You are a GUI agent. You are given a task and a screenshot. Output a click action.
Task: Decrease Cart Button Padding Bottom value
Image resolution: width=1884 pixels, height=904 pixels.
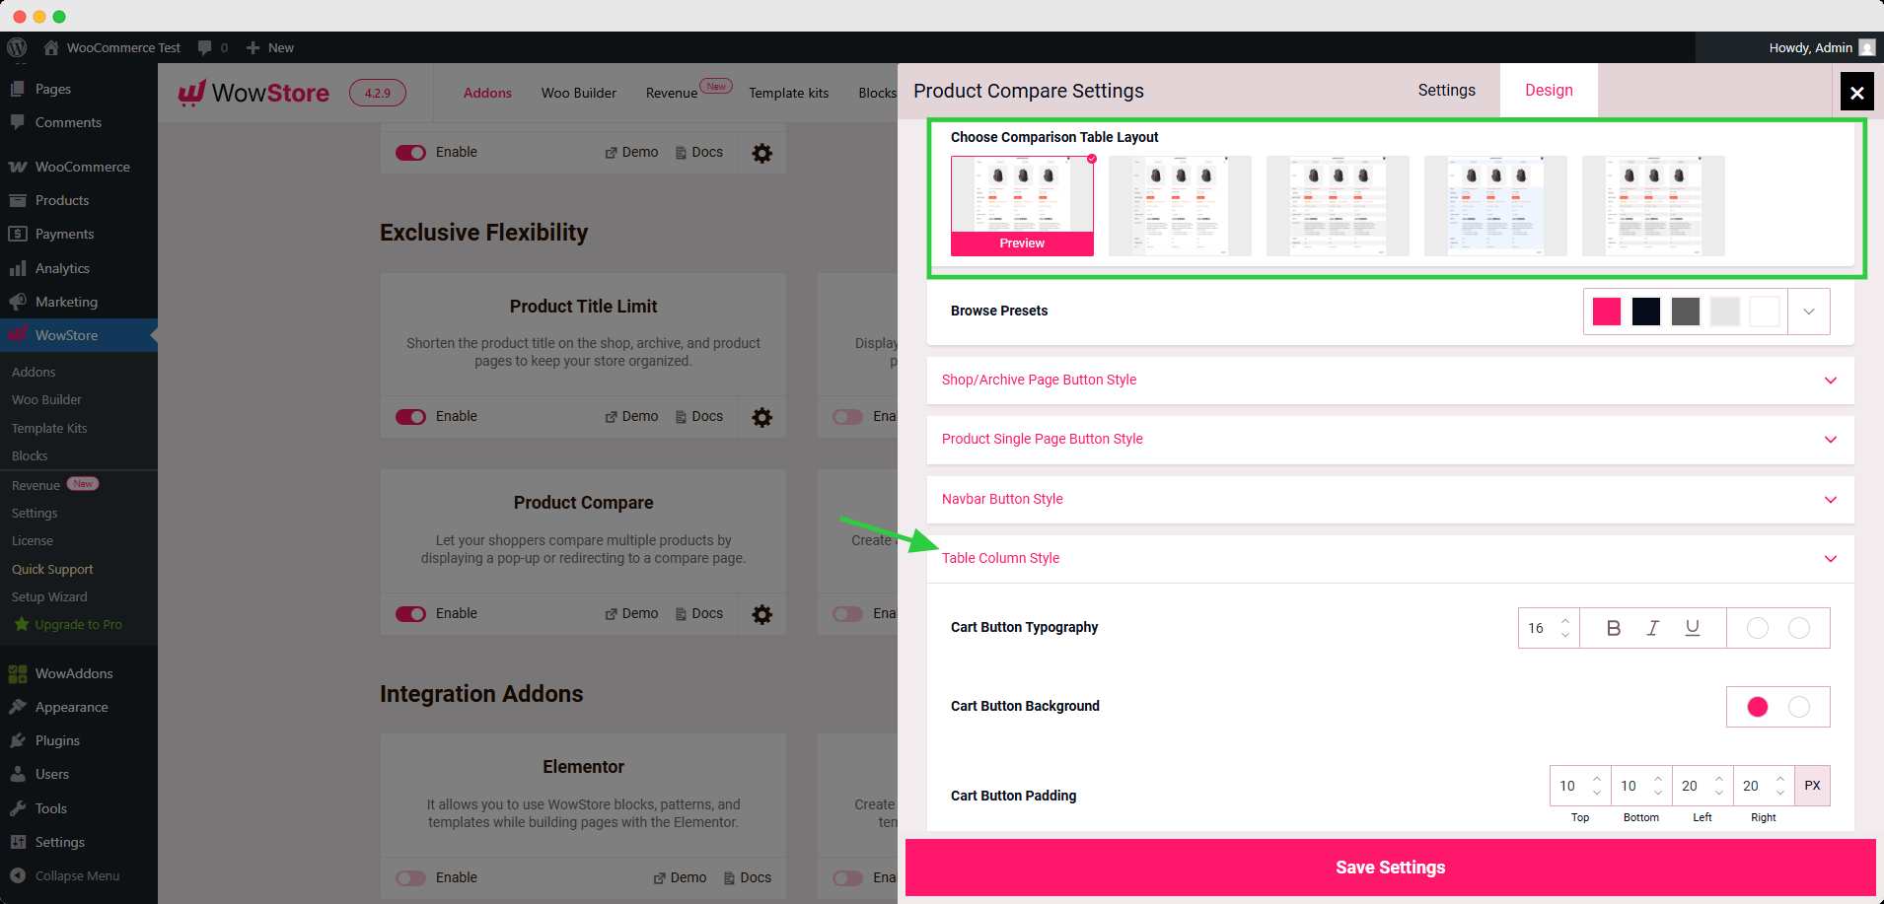pyautogui.click(x=1658, y=794)
